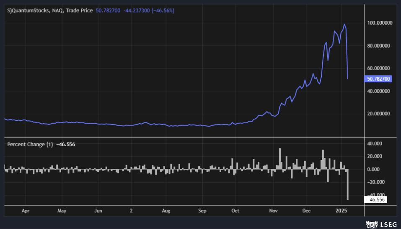
Task: Click the 100.000000 price axis label
Action: tap(380, 23)
